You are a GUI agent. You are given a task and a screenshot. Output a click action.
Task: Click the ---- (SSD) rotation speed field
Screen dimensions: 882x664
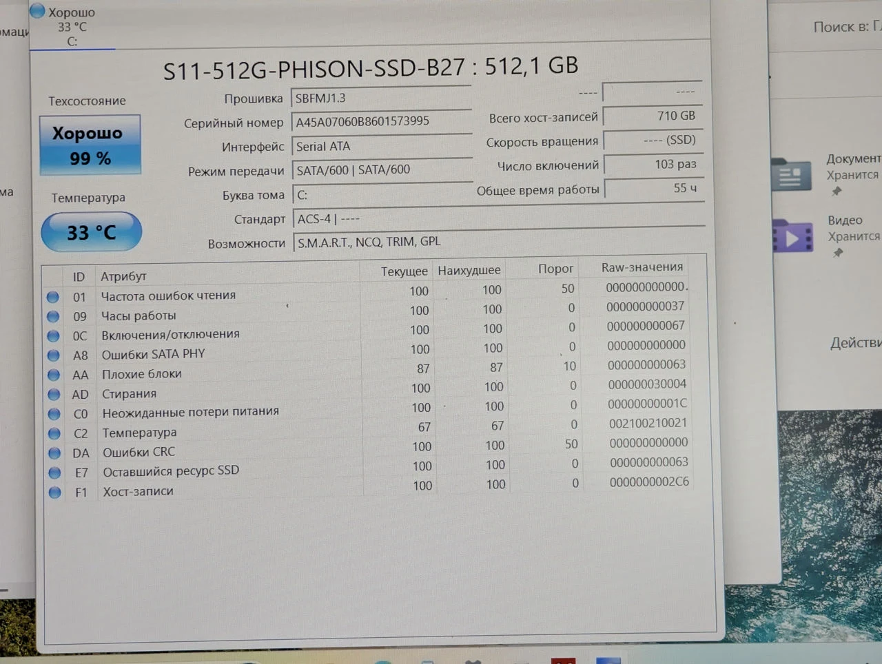click(653, 141)
